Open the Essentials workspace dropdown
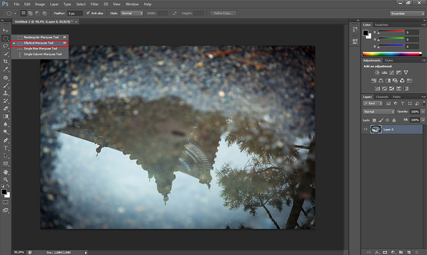Screen dimensions: 427x255 coord(407,13)
